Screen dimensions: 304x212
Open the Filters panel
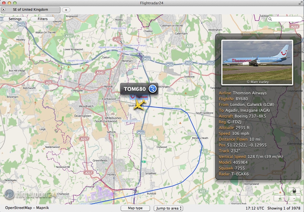pyautogui.click(x=43, y=19)
